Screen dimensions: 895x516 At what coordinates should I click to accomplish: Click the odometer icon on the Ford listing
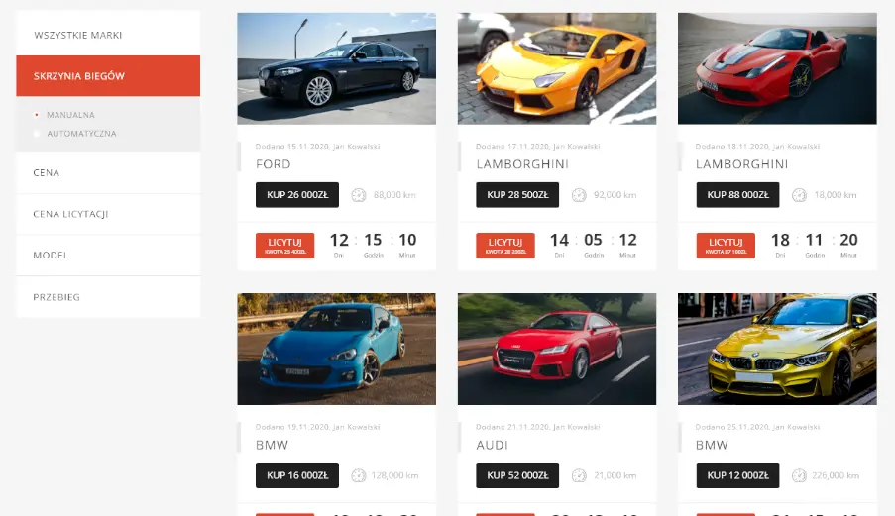(359, 195)
